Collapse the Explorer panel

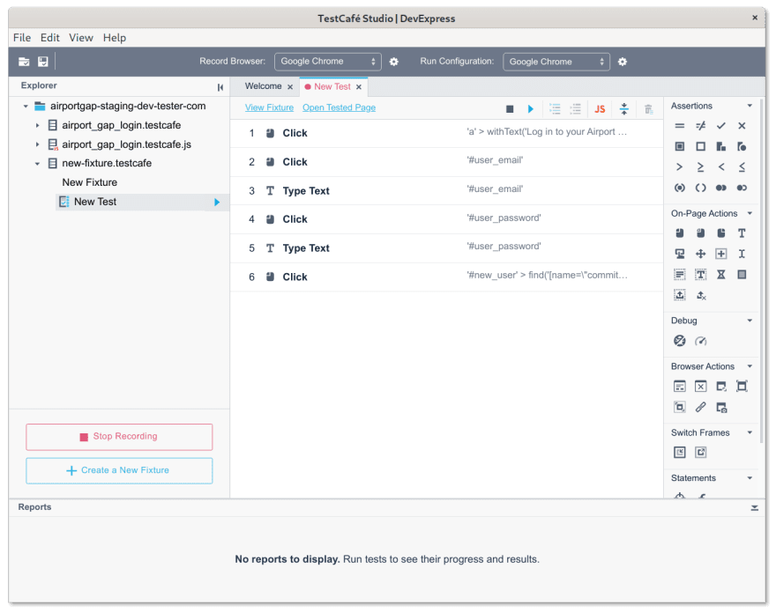[220, 87]
